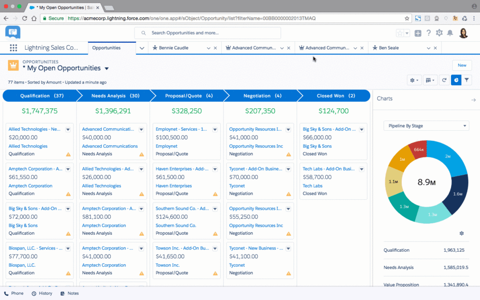This screenshot has width=480, height=300.
Task: Open the Notes utility in the footer
Action: 69,293
